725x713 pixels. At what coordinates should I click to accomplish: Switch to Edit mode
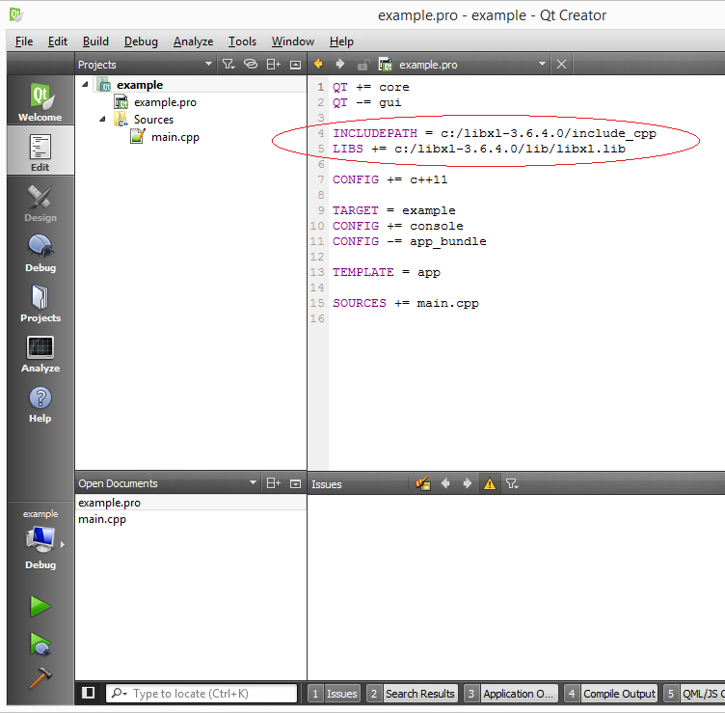pyautogui.click(x=40, y=151)
